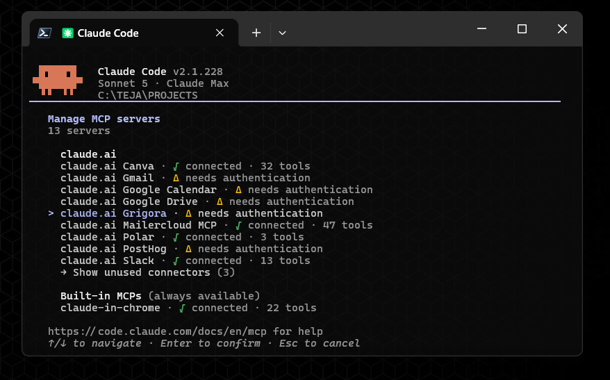This screenshot has height=380, width=610.
Task: Open a new terminal tab with plus
Action: (256, 33)
